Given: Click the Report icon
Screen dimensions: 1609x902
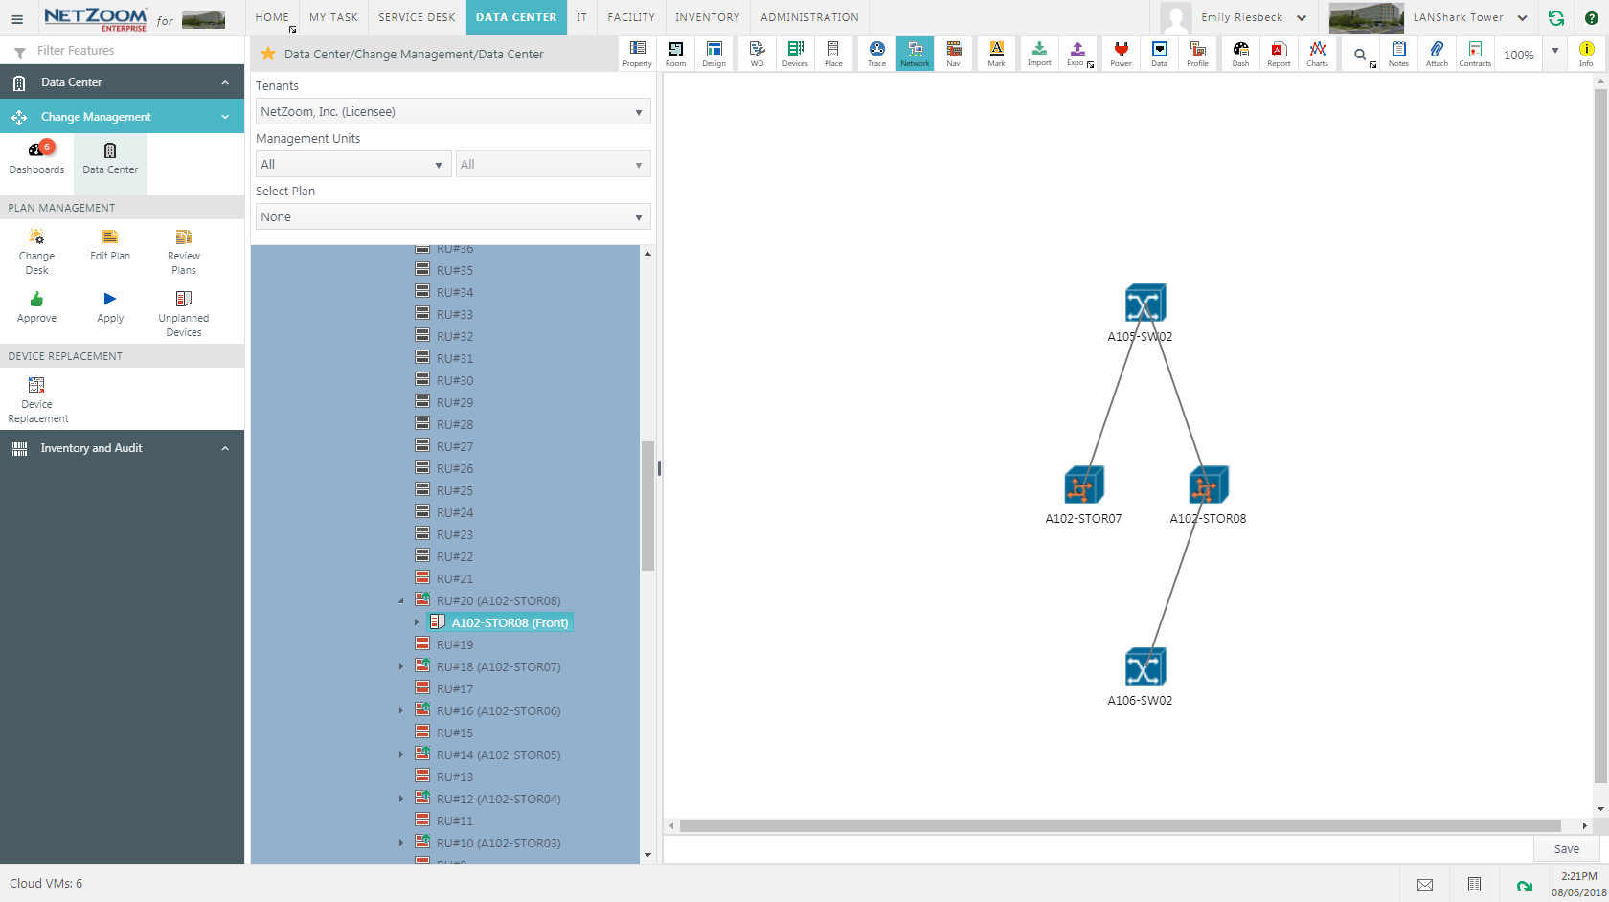Looking at the screenshot, I should click(x=1279, y=54).
